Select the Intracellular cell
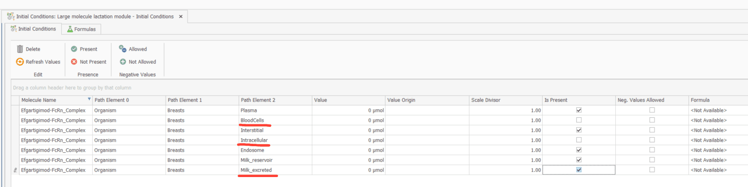This screenshot has width=748, height=187. 275,140
